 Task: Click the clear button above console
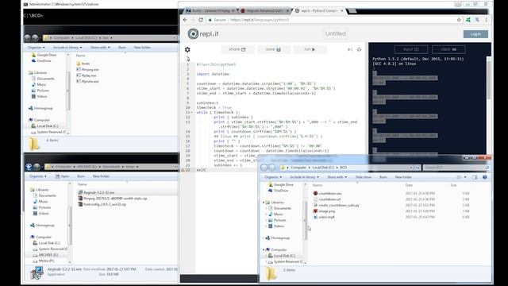(x=448, y=49)
